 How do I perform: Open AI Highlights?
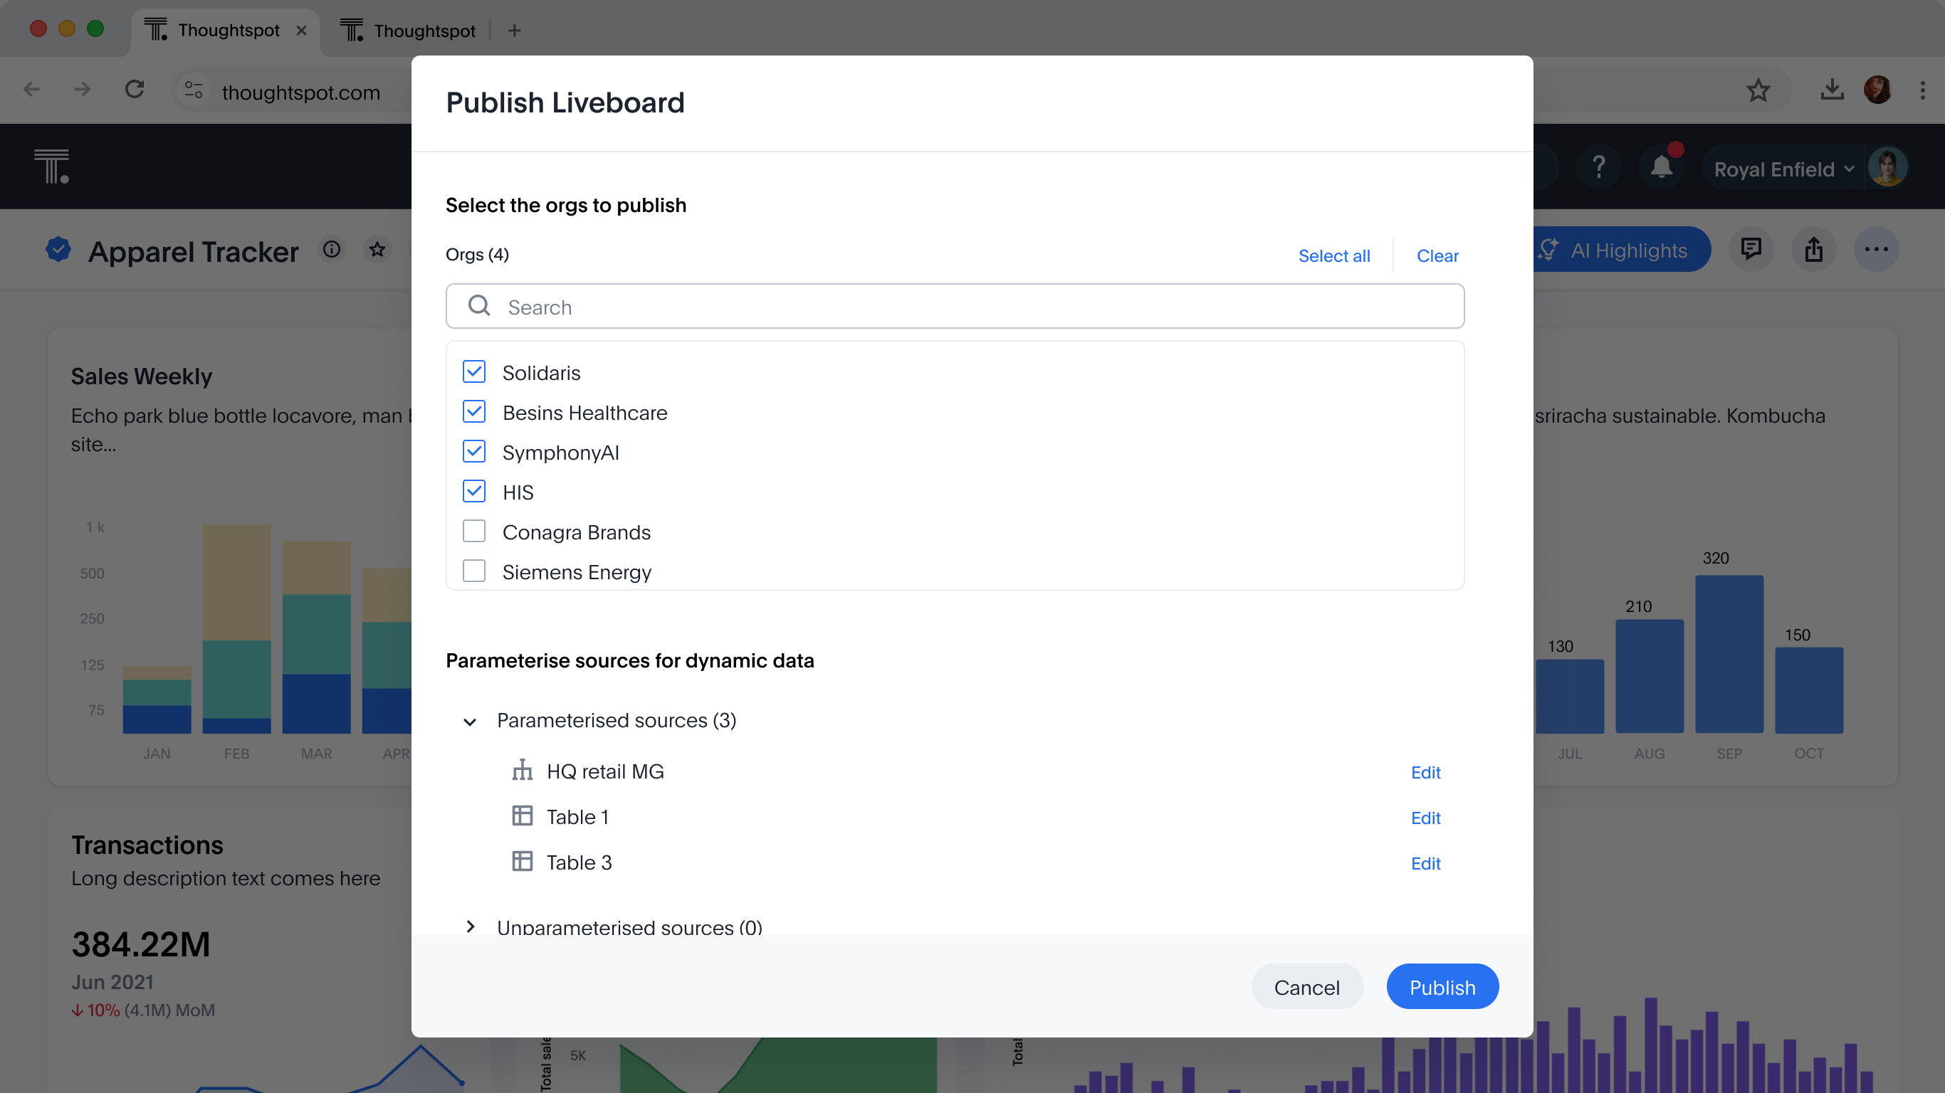coord(1622,250)
